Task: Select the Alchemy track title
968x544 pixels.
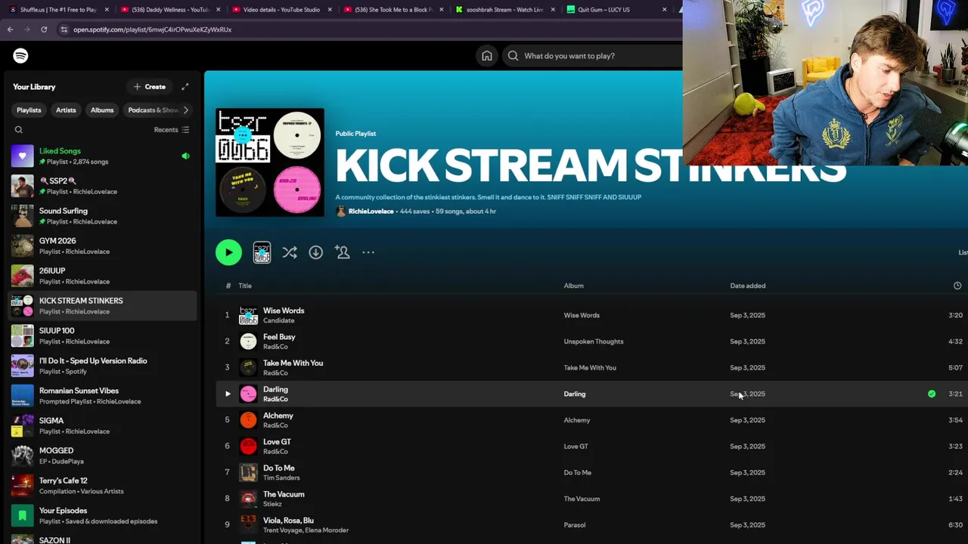Action: (278, 416)
